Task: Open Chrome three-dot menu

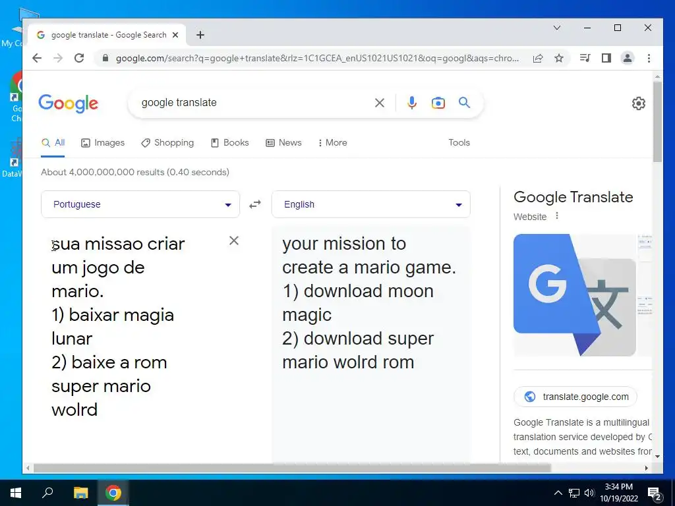Action: coord(649,58)
